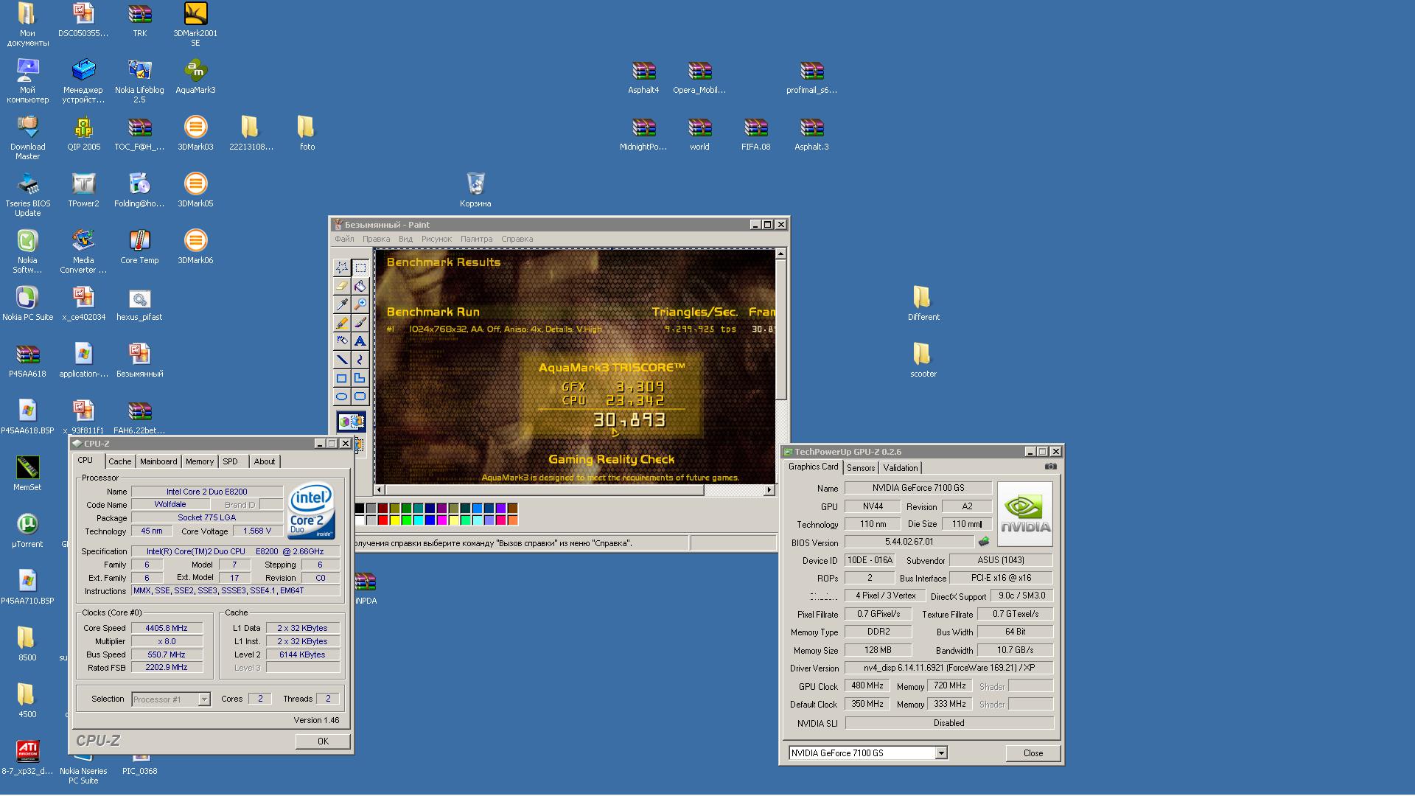Pick the black color swatch in Paint palette
The image size is (1415, 796).
point(360,508)
